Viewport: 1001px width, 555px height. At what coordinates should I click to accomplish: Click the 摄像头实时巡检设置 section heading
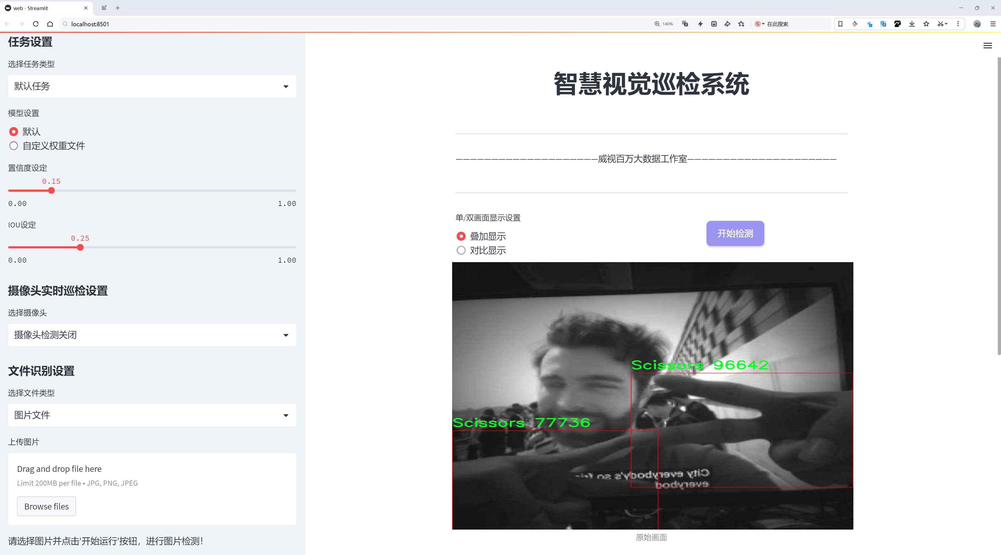pyautogui.click(x=58, y=291)
